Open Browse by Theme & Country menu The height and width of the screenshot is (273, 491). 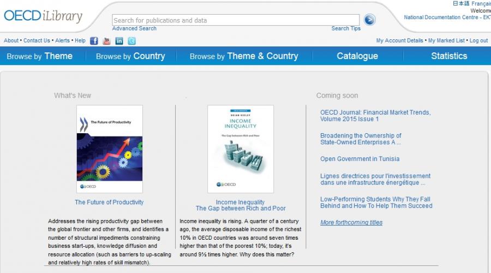click(x=244, y=56)
